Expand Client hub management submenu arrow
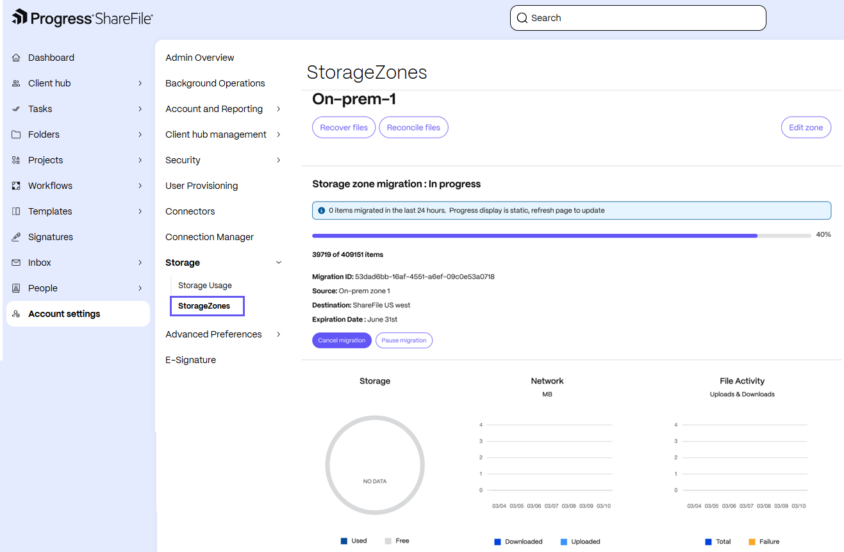The width and height of the screenshot is (844, 552). (279, 134)
